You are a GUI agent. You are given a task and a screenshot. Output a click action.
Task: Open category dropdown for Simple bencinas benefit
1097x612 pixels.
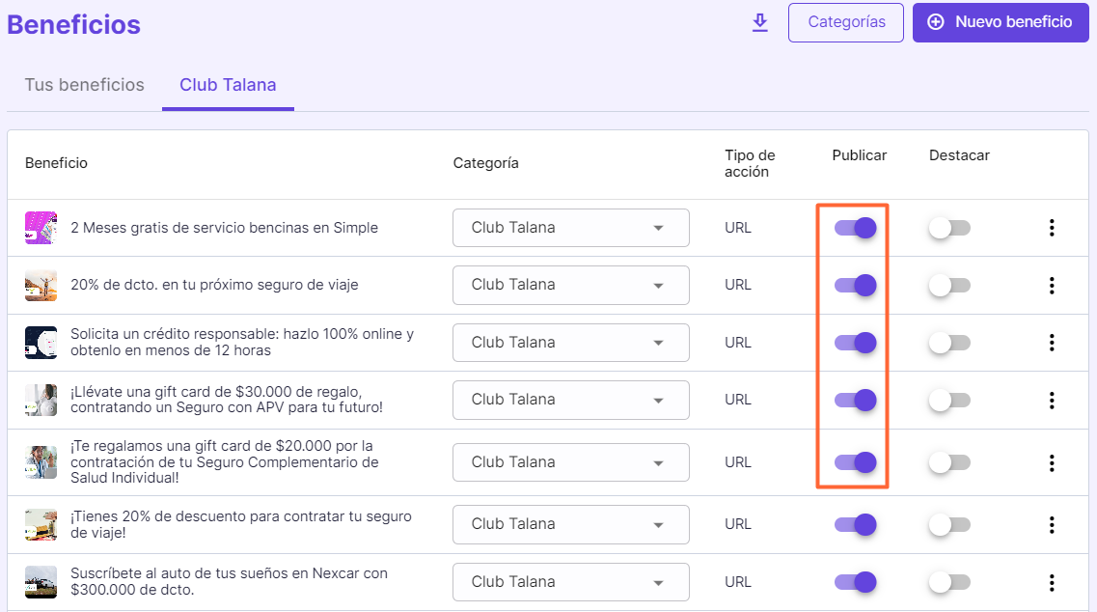point(571,228)
